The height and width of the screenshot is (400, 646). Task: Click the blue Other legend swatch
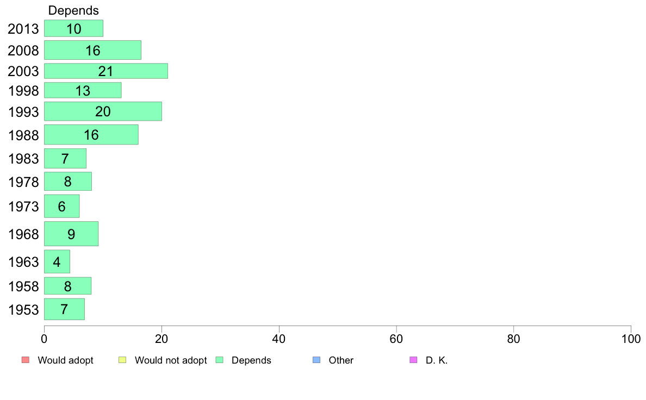point(316,360)
